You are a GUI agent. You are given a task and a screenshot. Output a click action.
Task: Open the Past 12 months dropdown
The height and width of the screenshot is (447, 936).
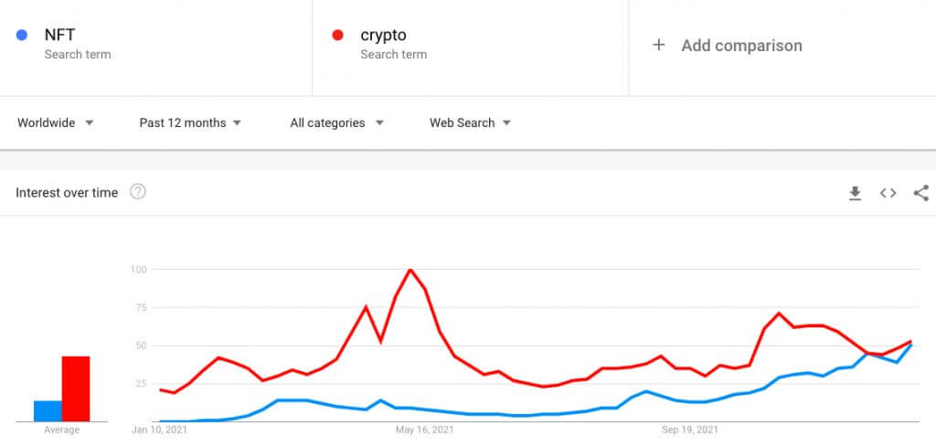(x=190, y=122)
